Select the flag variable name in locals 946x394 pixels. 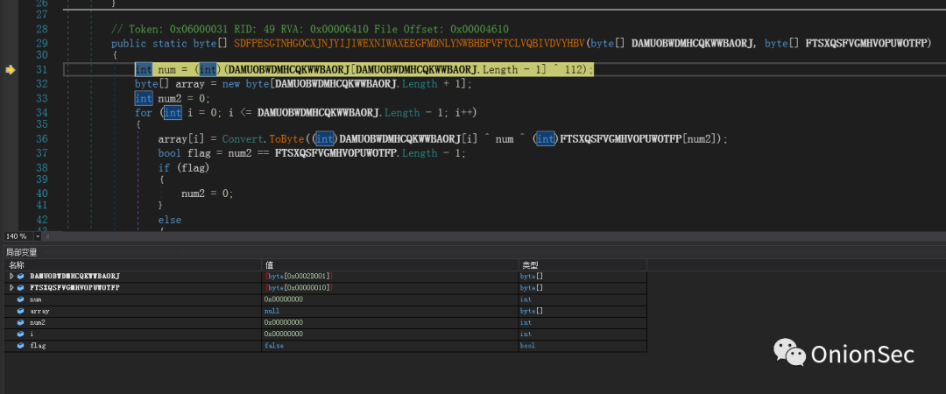(38, 346)
